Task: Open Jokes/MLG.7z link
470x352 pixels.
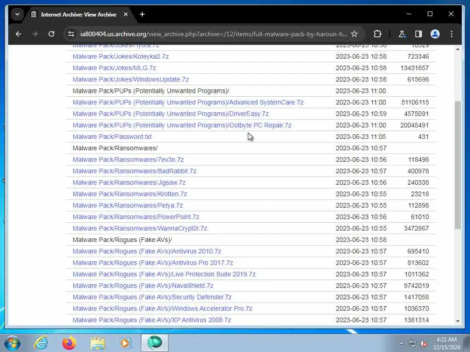Action: click(x=114, y=68)
